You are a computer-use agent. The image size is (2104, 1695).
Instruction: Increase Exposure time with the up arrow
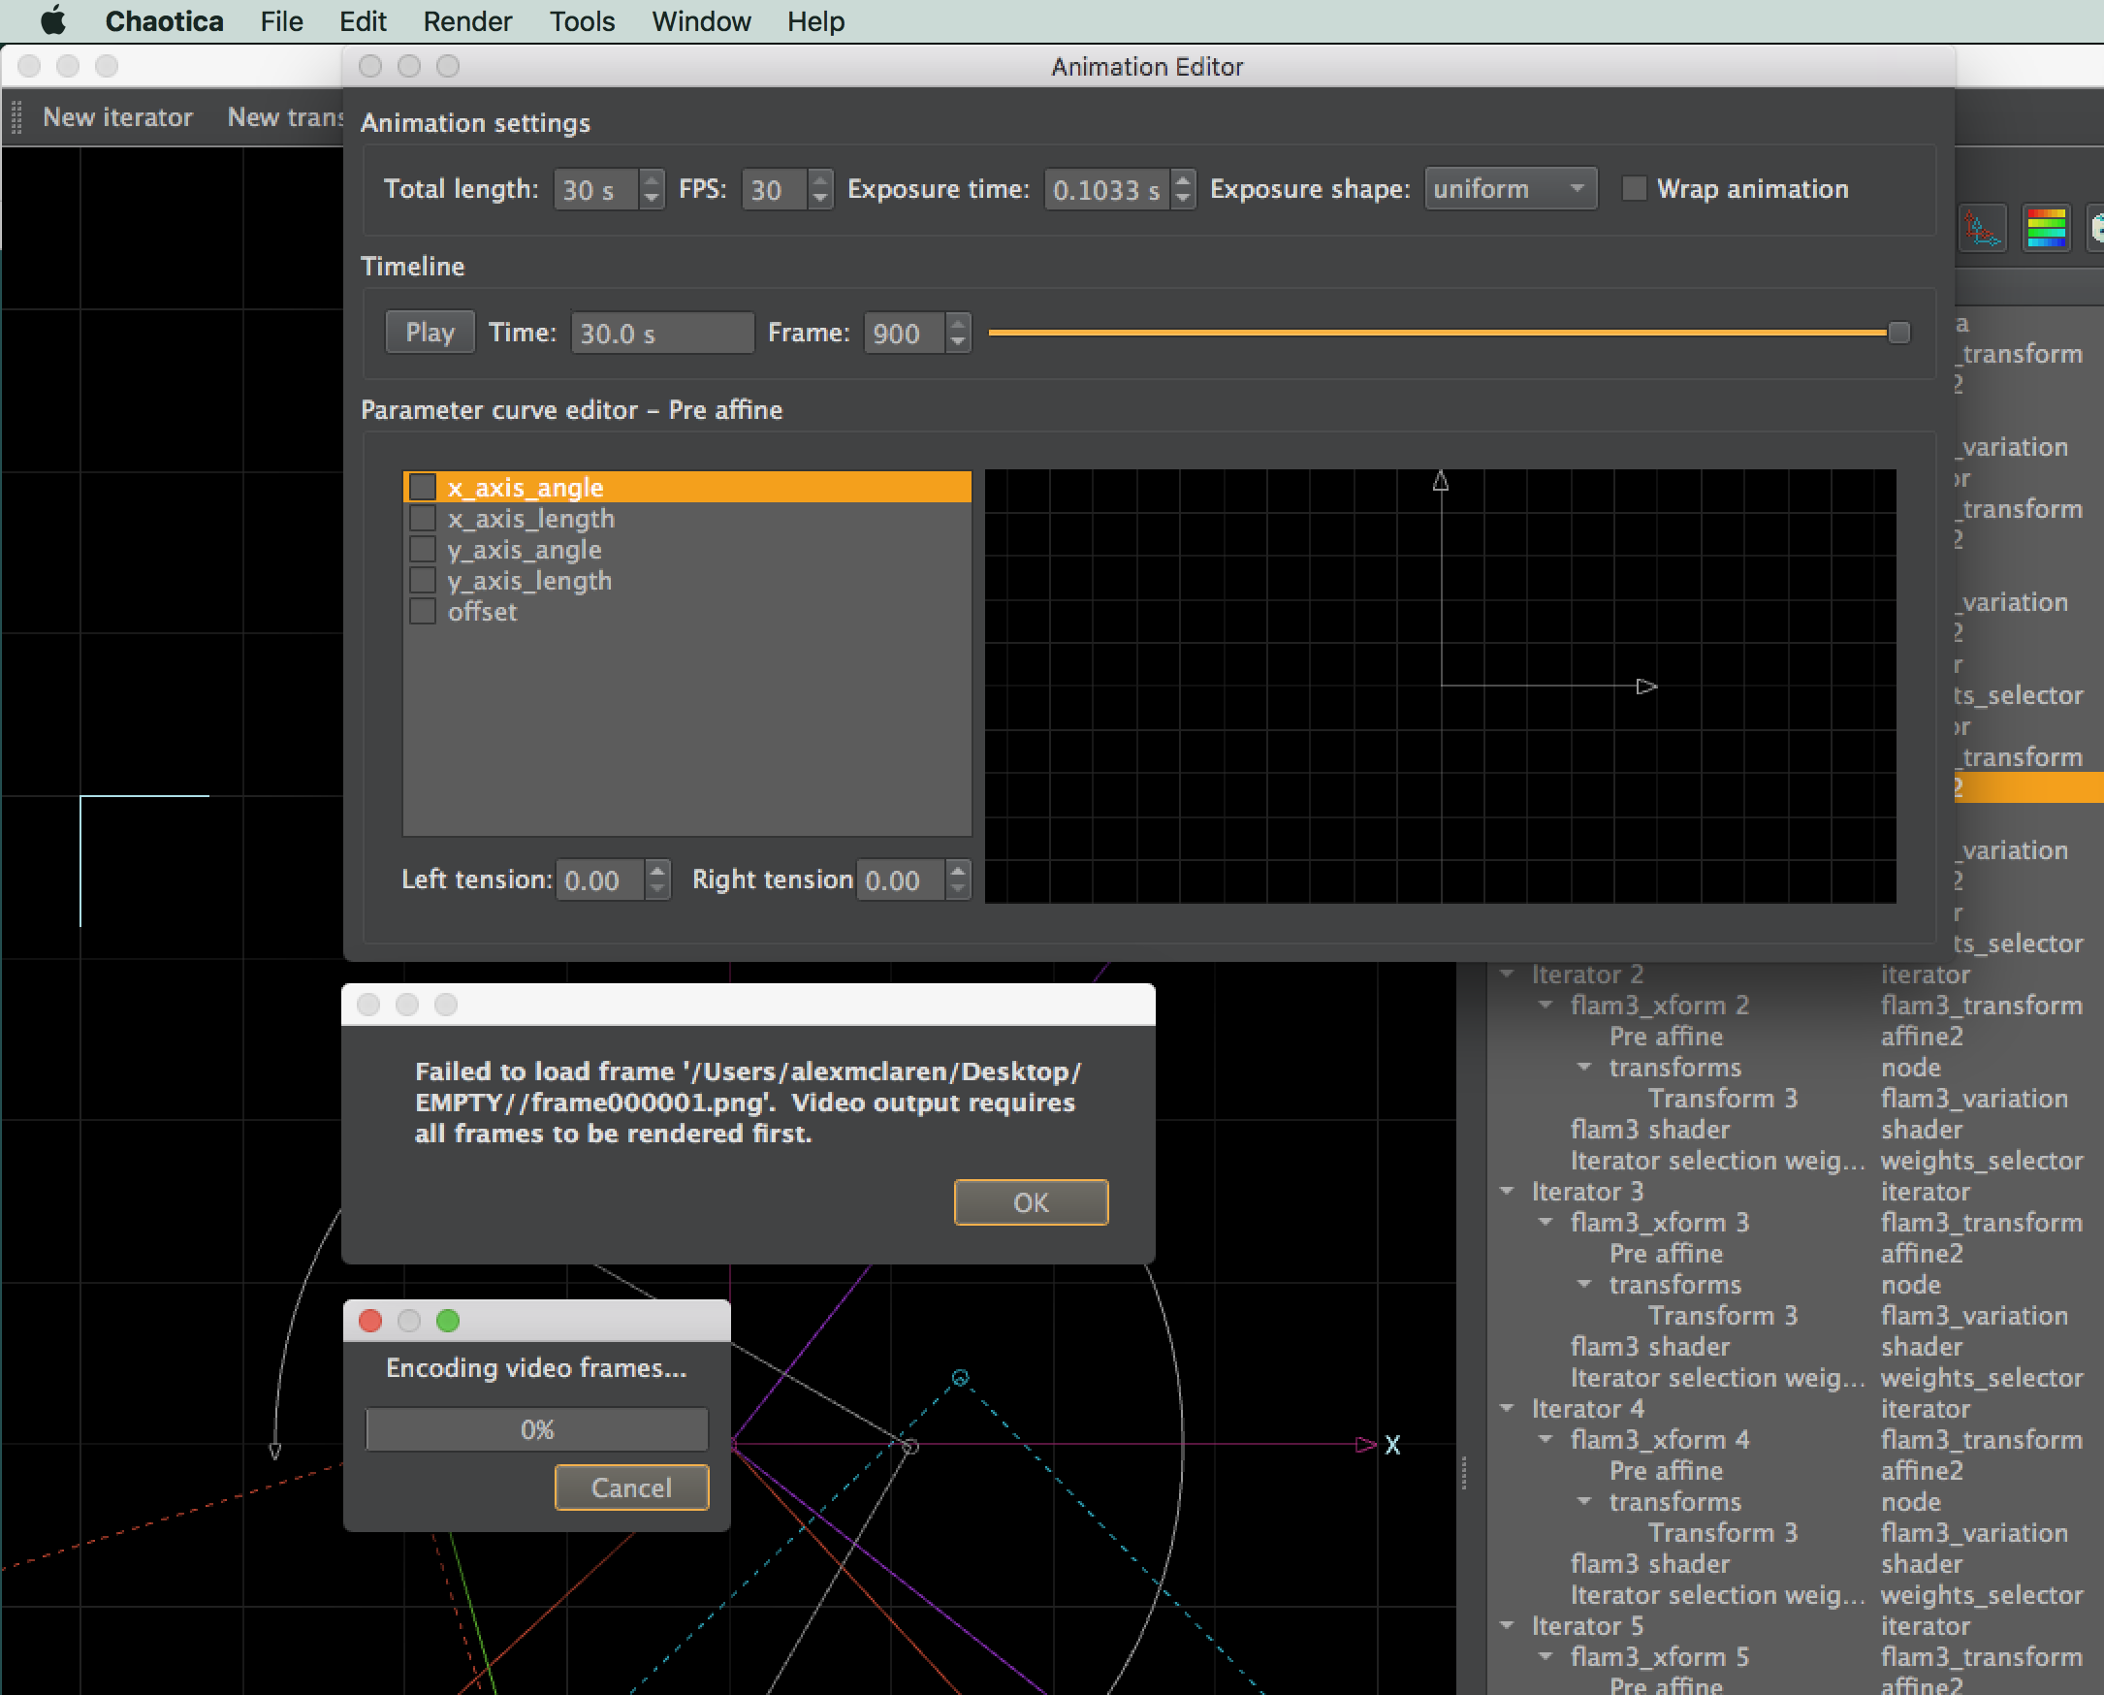[1183, 179]
